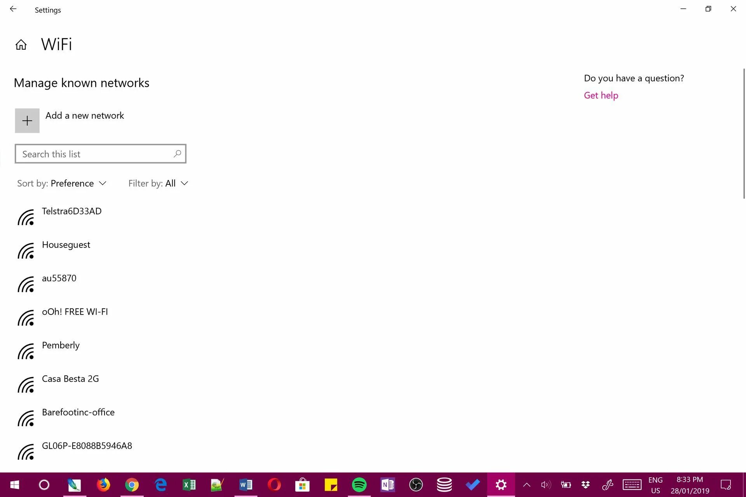
Task: Click the plus Add network icon
Action: (x=27, y=121)
